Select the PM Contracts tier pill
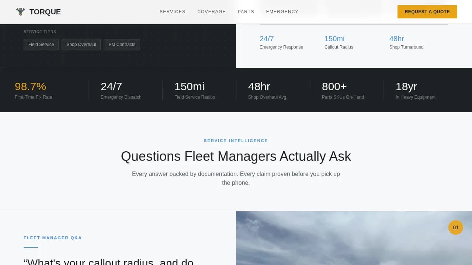This screenshot has height=265, width=472. pos(122,44)
